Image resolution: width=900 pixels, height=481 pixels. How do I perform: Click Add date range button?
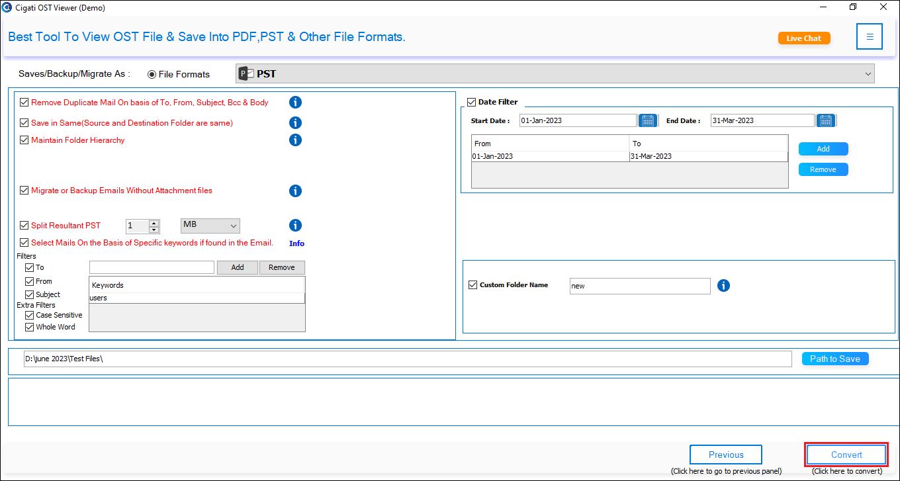(x=823, y=149)
